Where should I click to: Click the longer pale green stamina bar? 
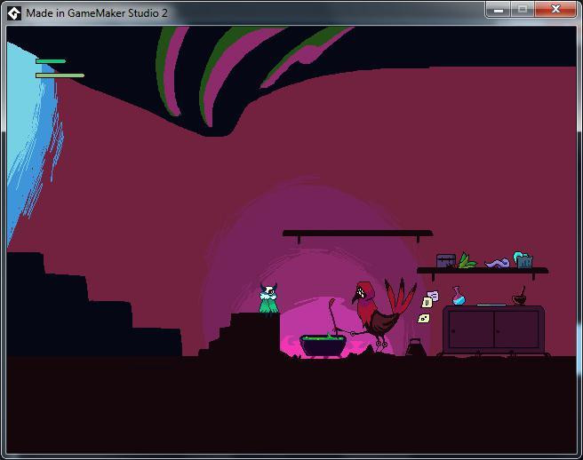(60, 75)
